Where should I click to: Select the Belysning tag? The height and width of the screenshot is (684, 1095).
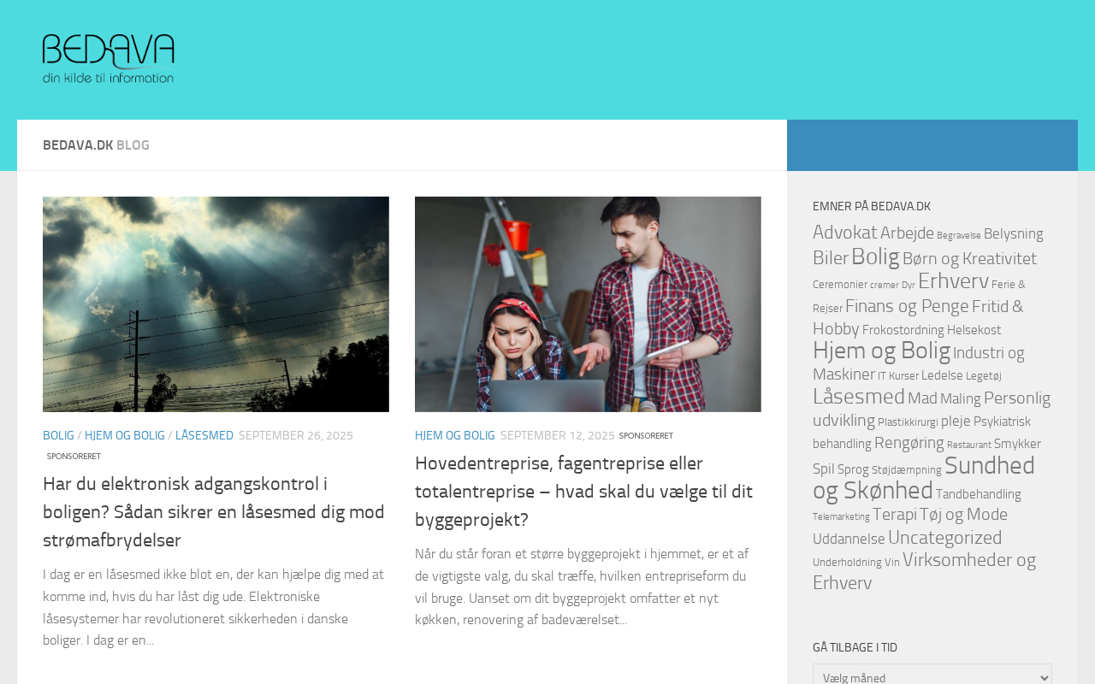point(1014,234)
